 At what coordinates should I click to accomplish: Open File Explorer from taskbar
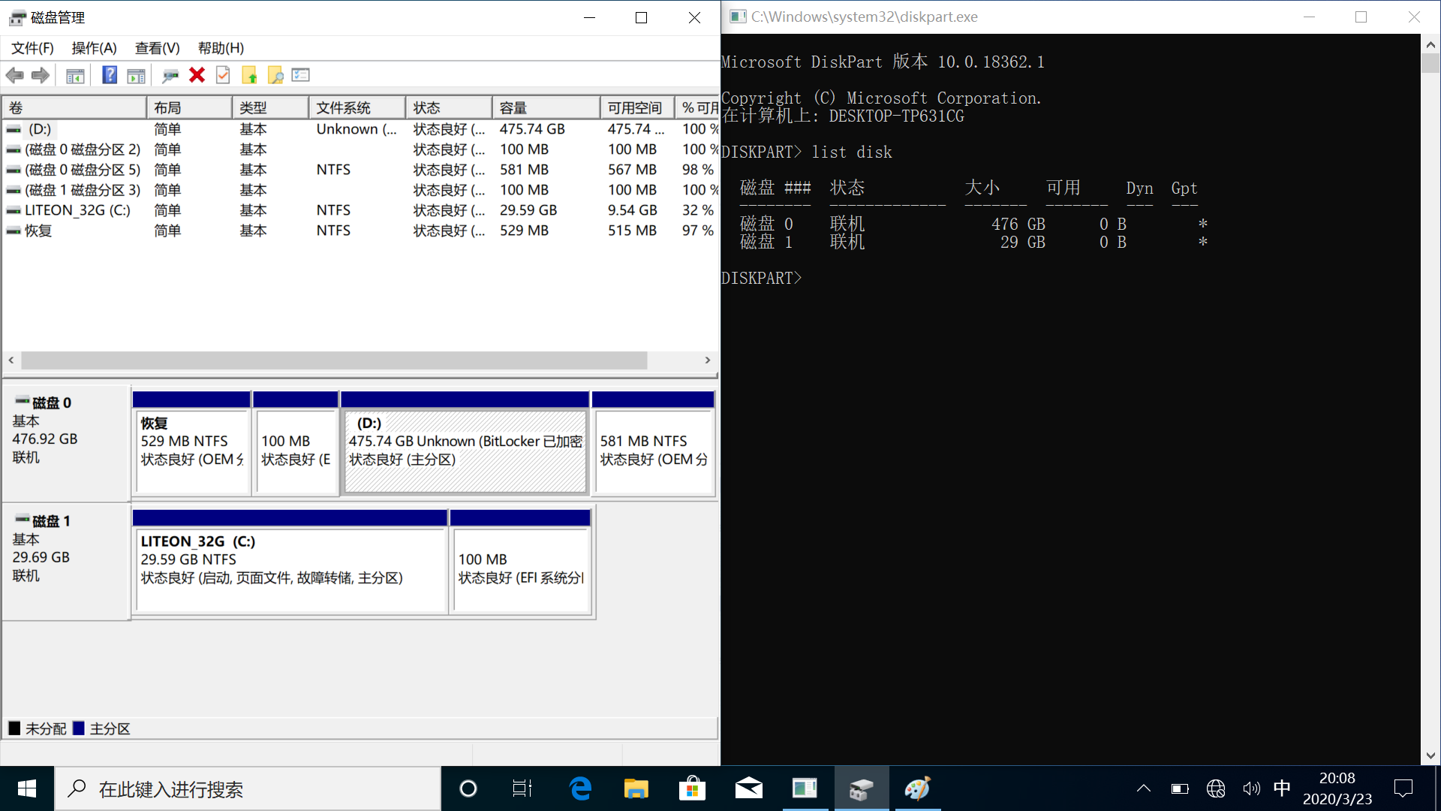click(636, 788)
